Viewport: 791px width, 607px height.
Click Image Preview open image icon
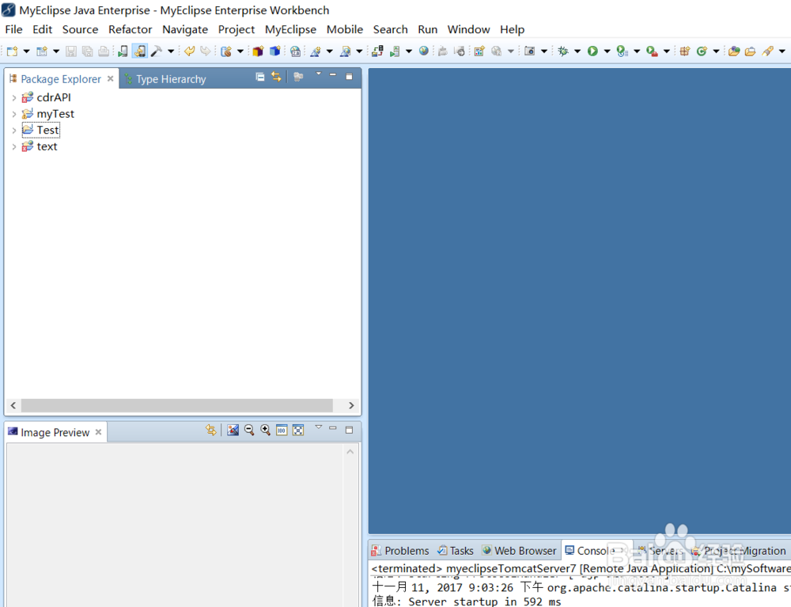click(x=233, y=430)
